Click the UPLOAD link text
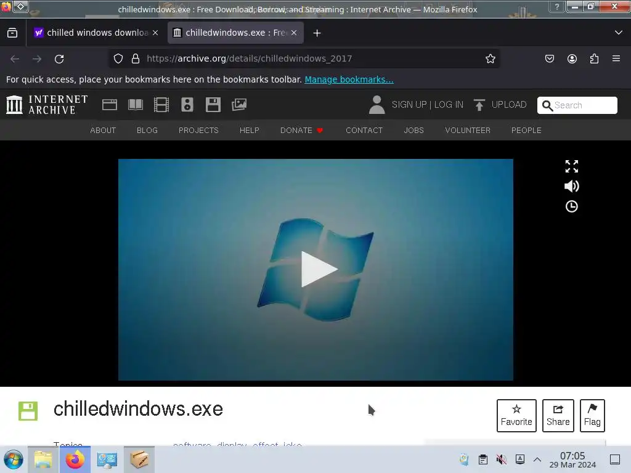The image size is (631, 473). coord(509,105)
